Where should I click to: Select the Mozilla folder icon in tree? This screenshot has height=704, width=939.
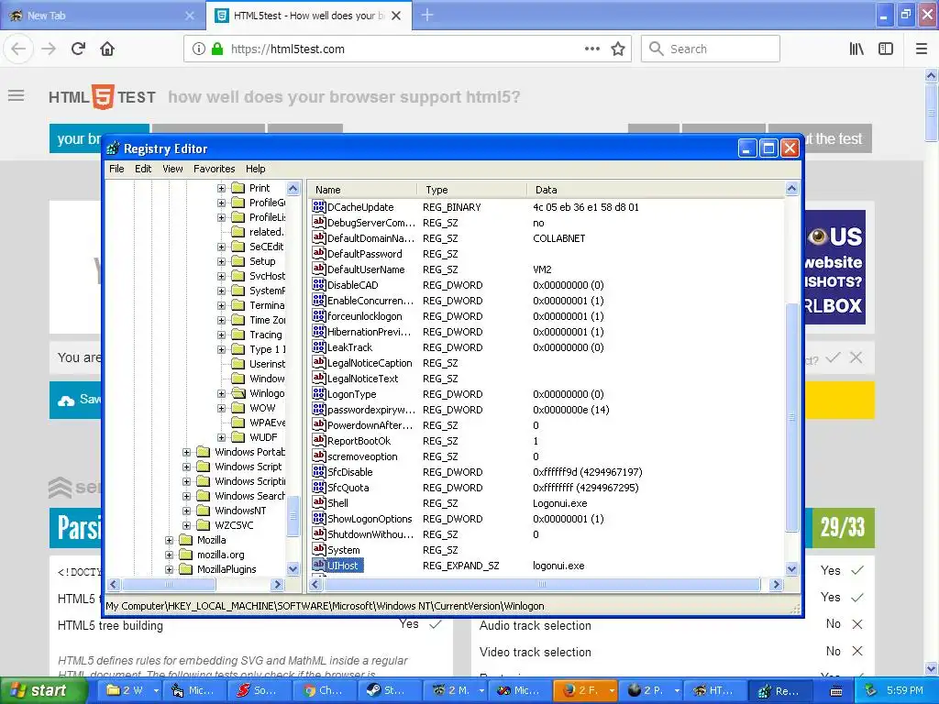coord(186,539)
